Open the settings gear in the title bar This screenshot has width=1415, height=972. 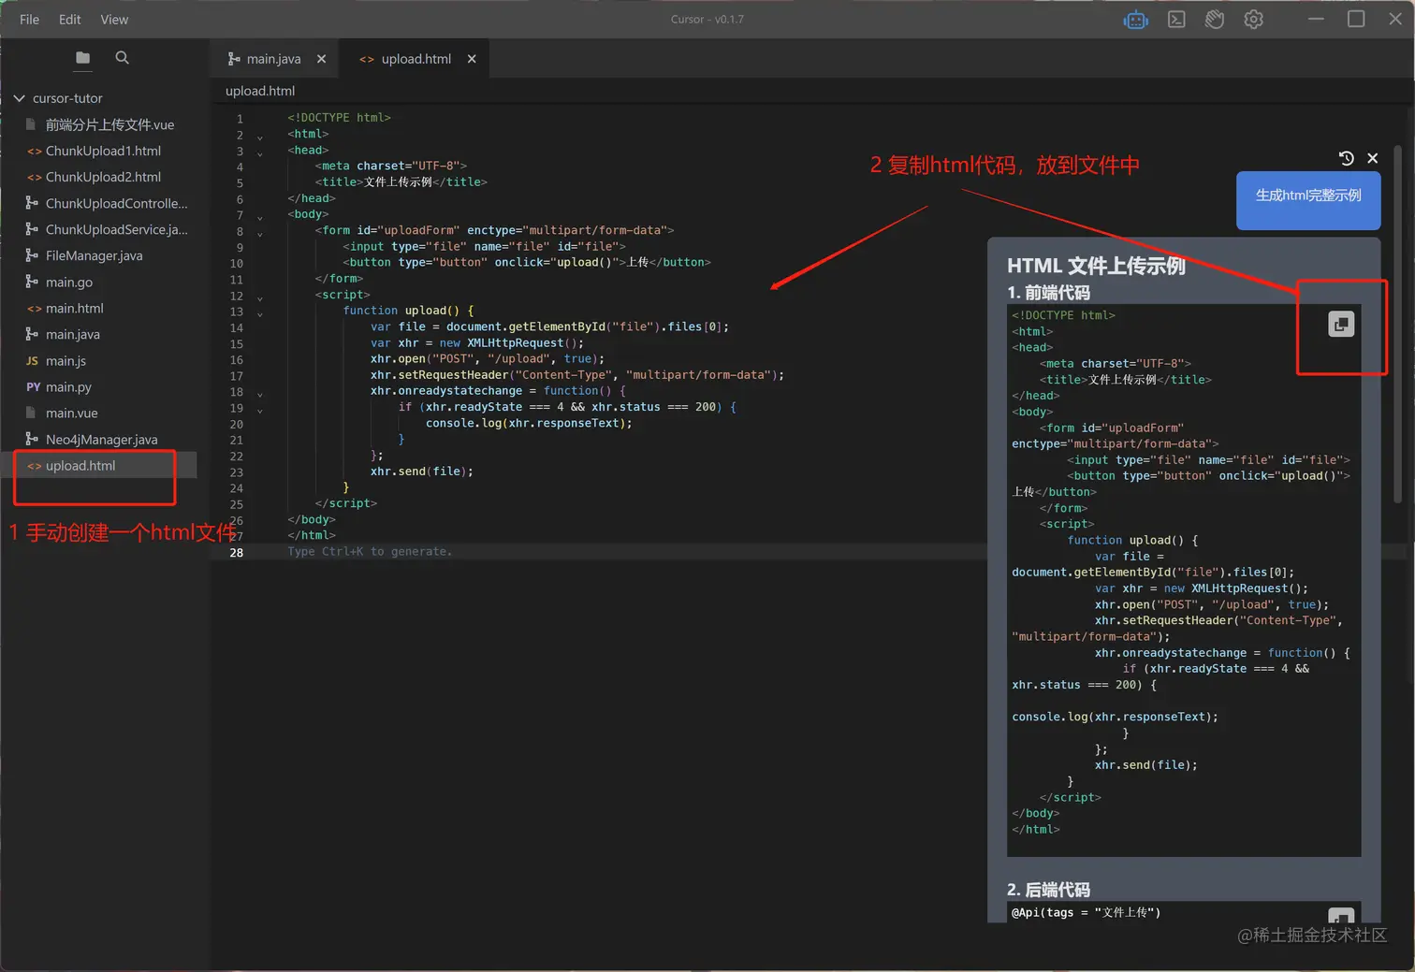pos(1253,19)
